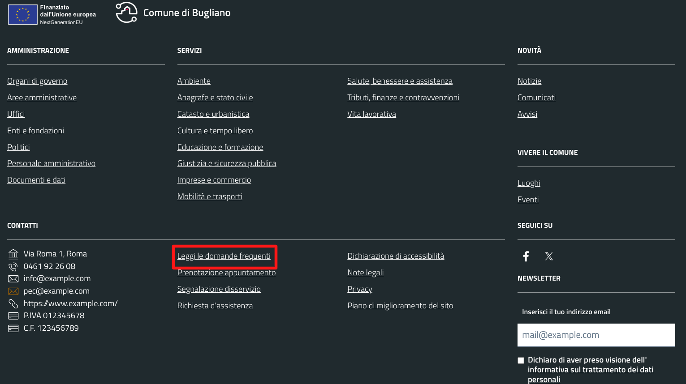Open Prenotazione appuntamento link

[x=226, y=273]
